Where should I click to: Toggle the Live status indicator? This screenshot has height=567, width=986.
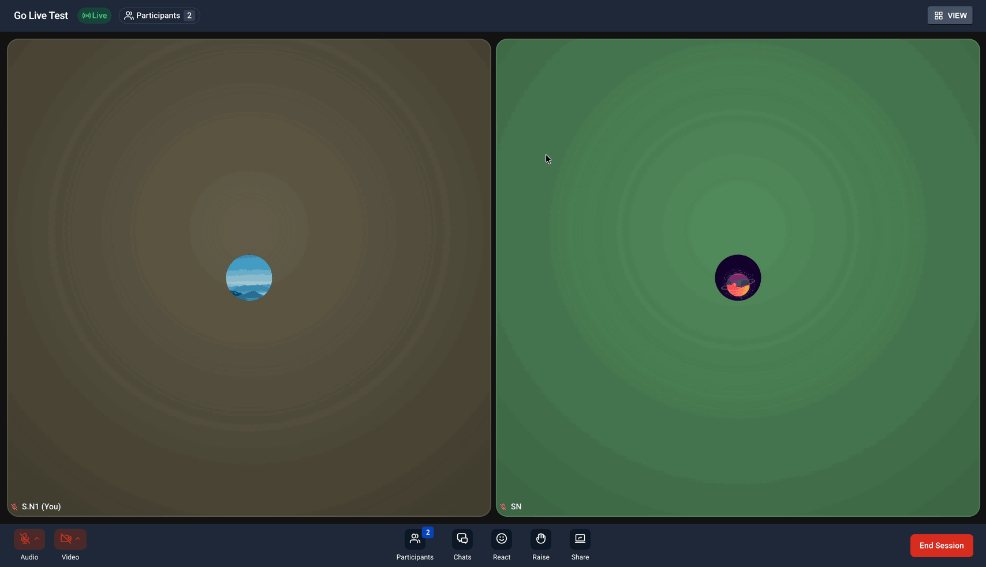tap(94, 15)
